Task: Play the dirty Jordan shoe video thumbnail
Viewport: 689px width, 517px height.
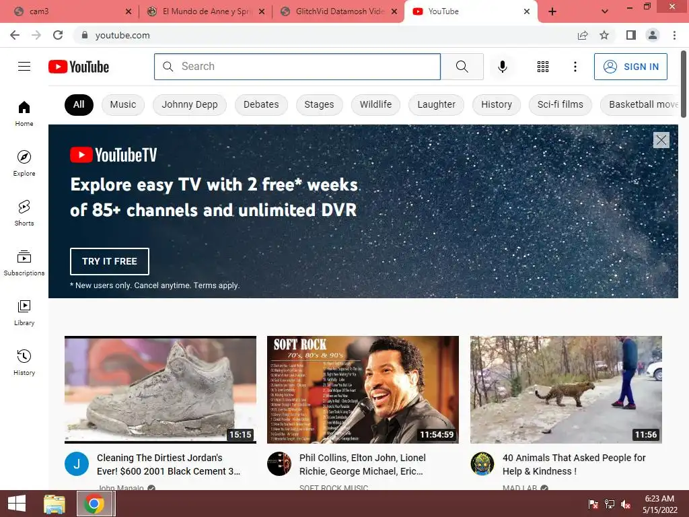Action: coord(160,390)
